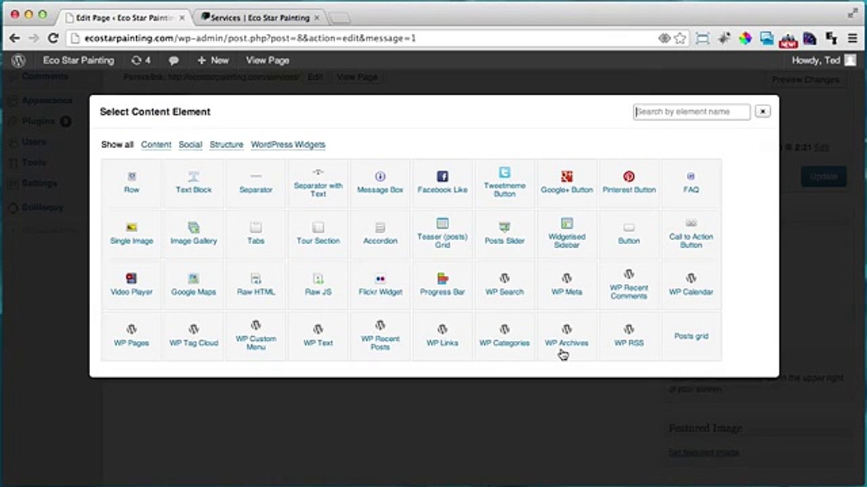Viewport: 867px width, 487px height.
Task: Insert the WP Custom Menu widget
Action: [x=256, y=336]
